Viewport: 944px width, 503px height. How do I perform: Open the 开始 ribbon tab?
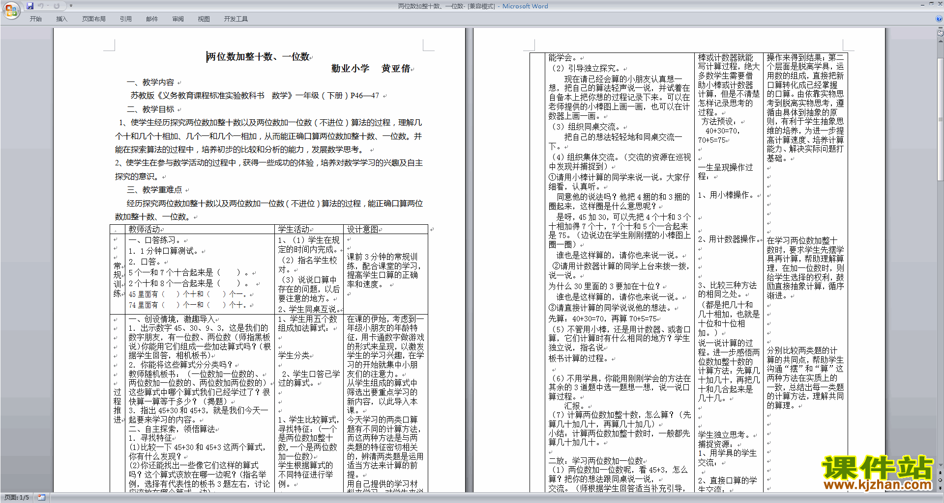36,19
